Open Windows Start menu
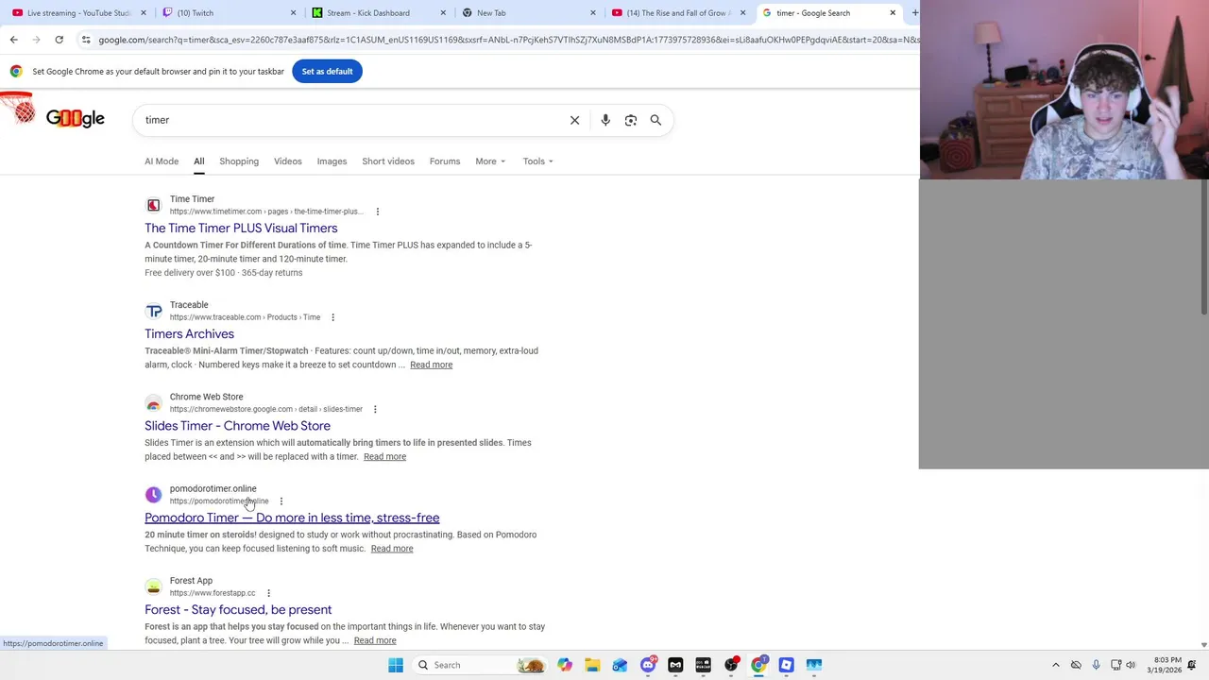Viewport: 1209px width, 680px height. point(396,665)
